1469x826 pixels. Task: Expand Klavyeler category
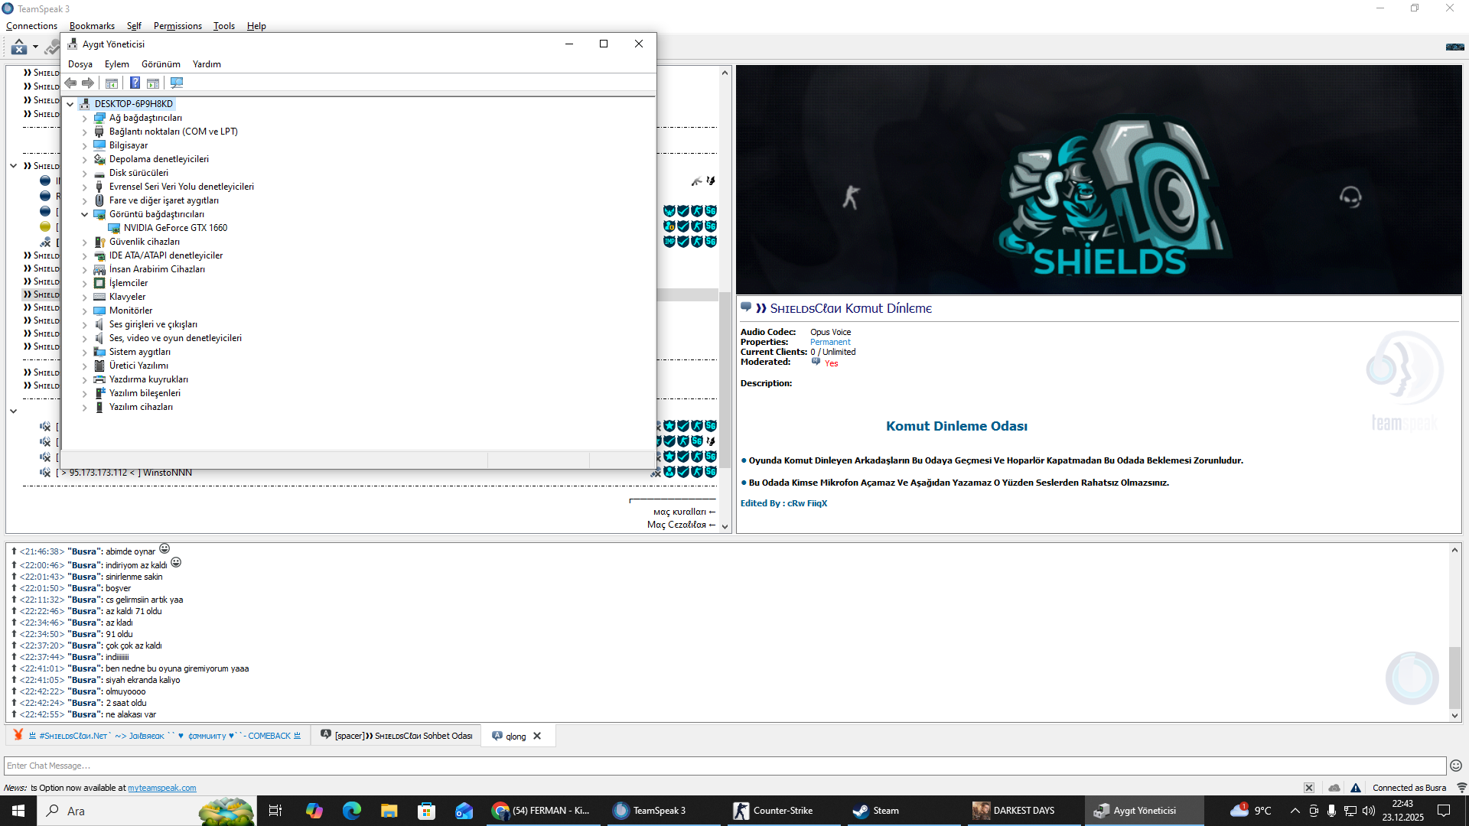pos(85,298)
